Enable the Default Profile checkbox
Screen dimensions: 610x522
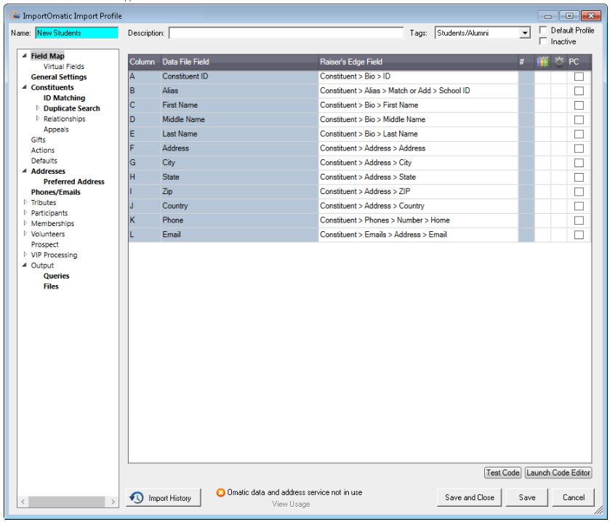[x=542, y=29]
